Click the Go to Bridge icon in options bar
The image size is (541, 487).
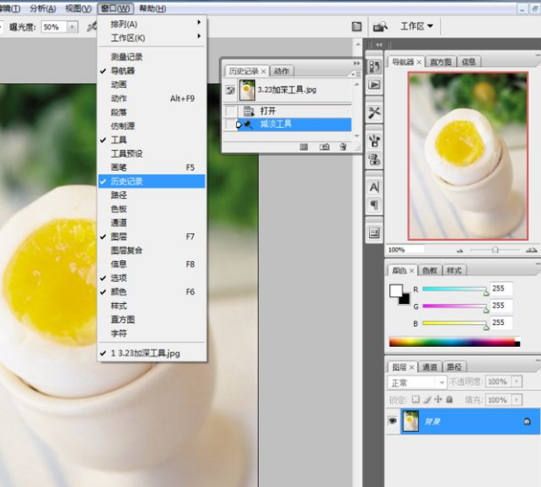point(380,26)
